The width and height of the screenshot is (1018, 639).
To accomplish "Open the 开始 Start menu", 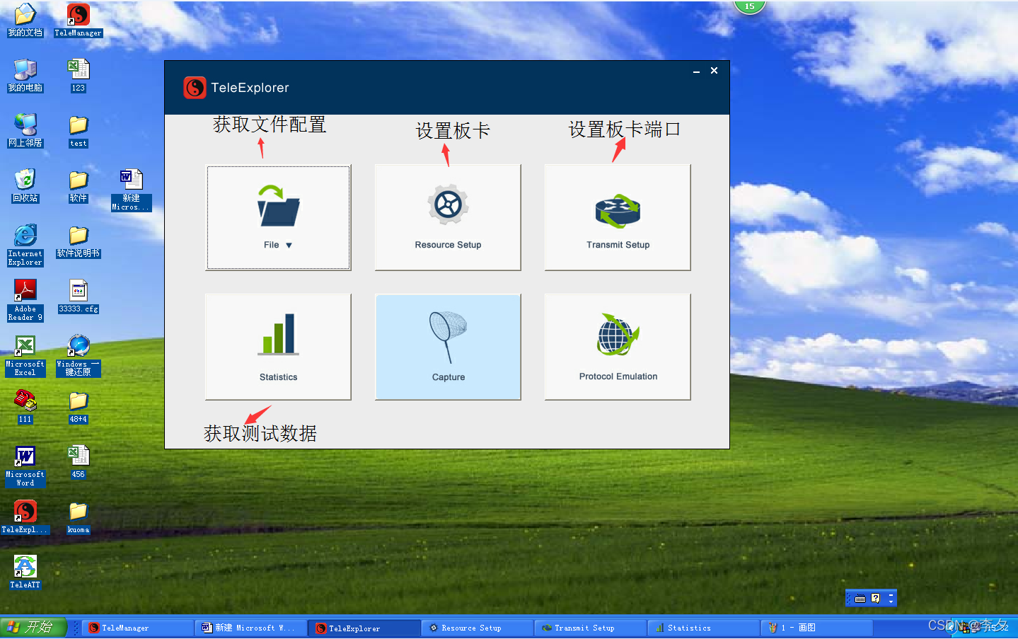I will [33, 628].
